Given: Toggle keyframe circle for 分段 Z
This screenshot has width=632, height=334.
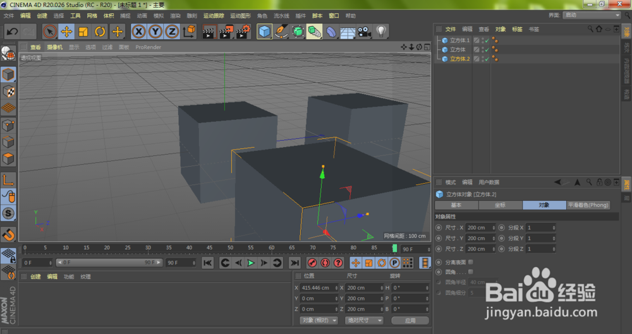Looking at the screenshot, I should (501, 249).
